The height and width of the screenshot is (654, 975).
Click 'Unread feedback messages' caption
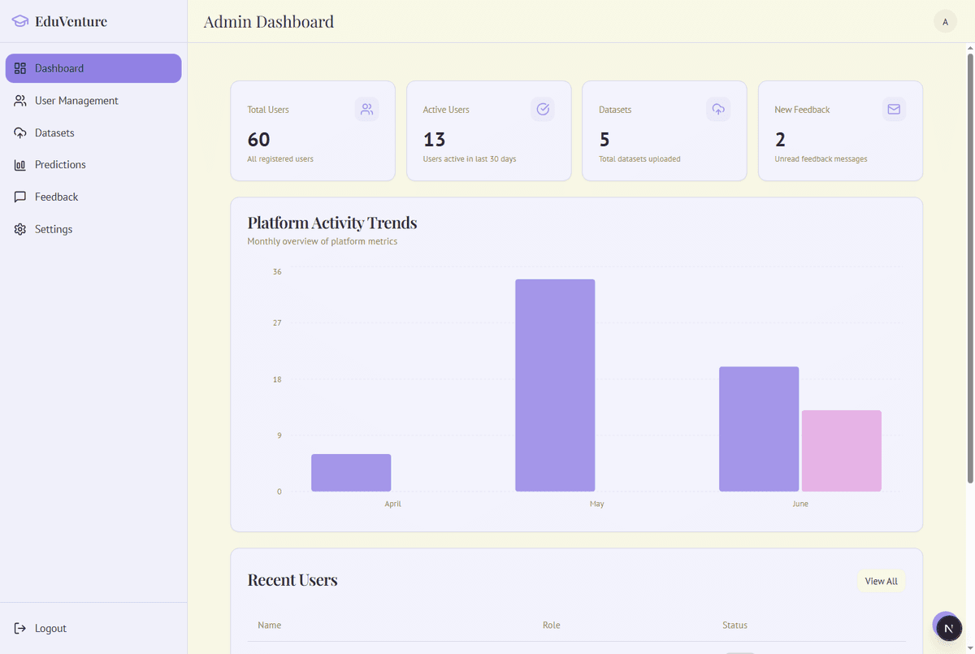821,159
